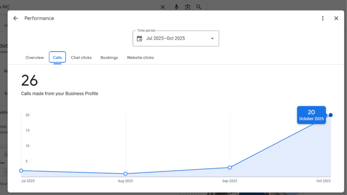View the Bookings tab
The image size is (347, 195).
[x=109, y=57]
